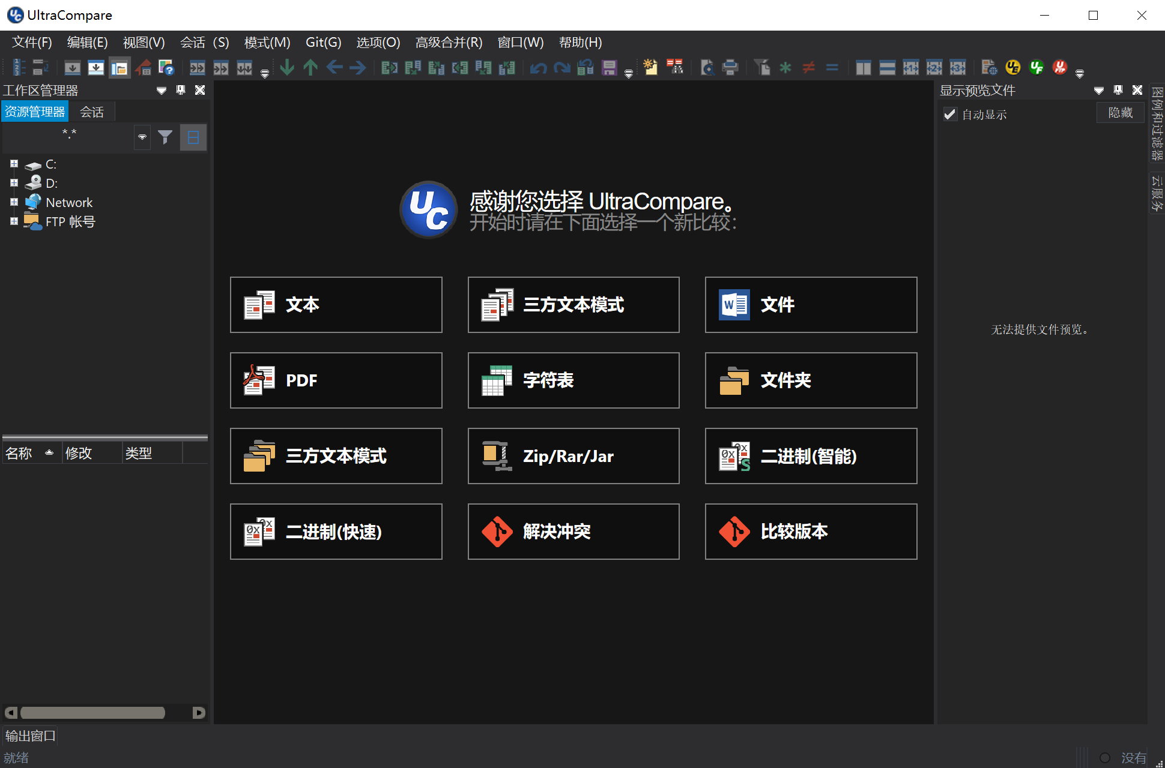The height and width of the screenshot is (768, 1165).
Task: Start a Zip/Rar/Jar comparison
Action: [573, 456]
